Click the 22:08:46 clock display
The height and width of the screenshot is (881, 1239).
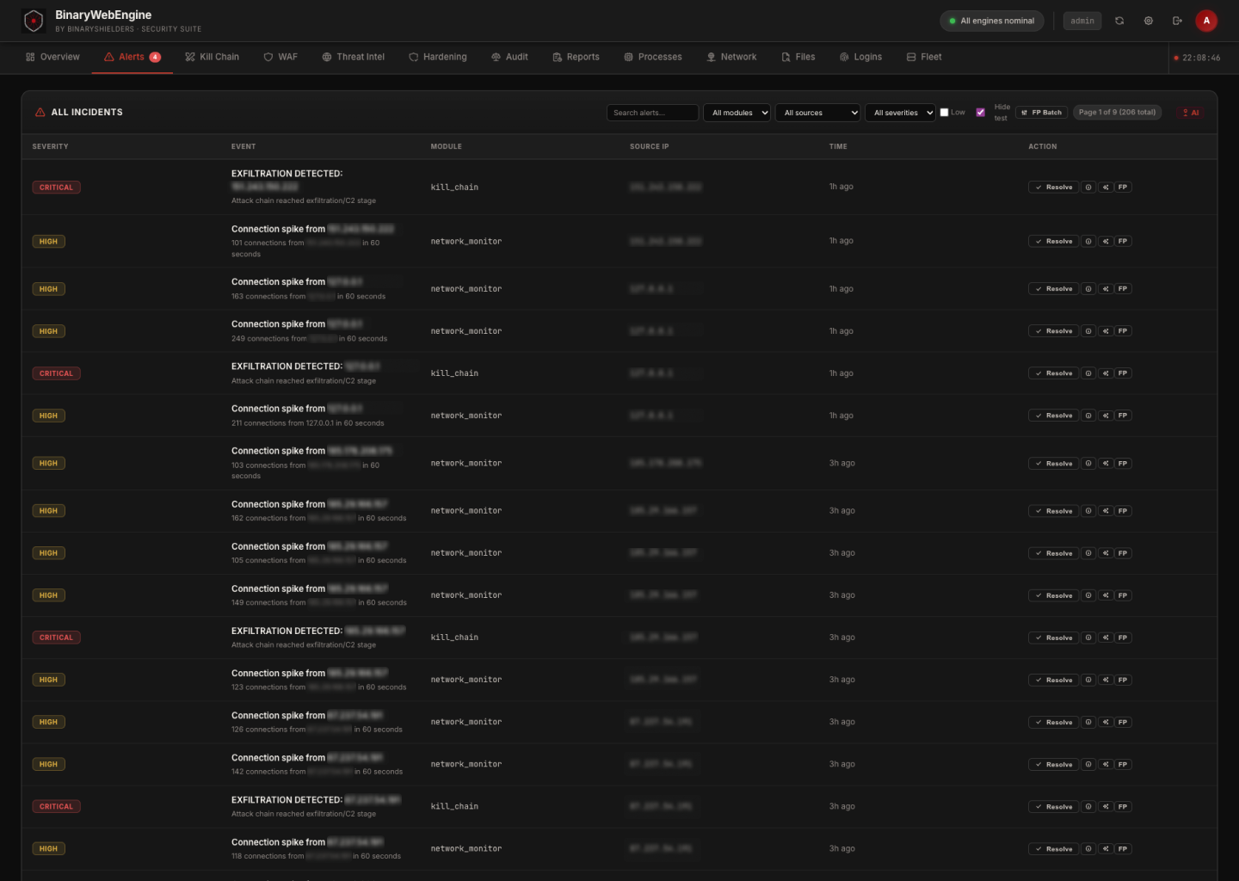pyautogui.click(x=1197, y=58)
